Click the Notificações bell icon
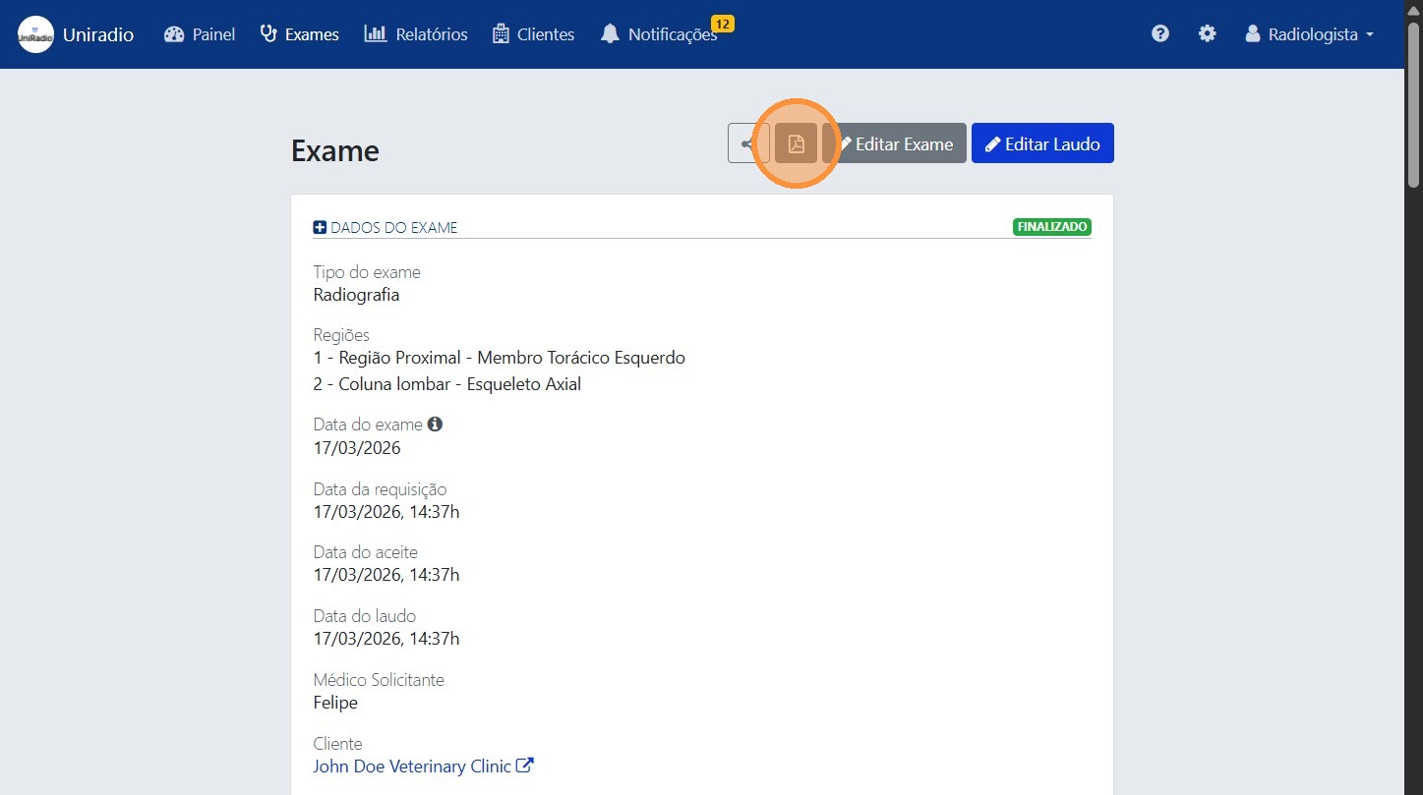The width and height of the screenshot is (1423, 795). pos(611,34)
